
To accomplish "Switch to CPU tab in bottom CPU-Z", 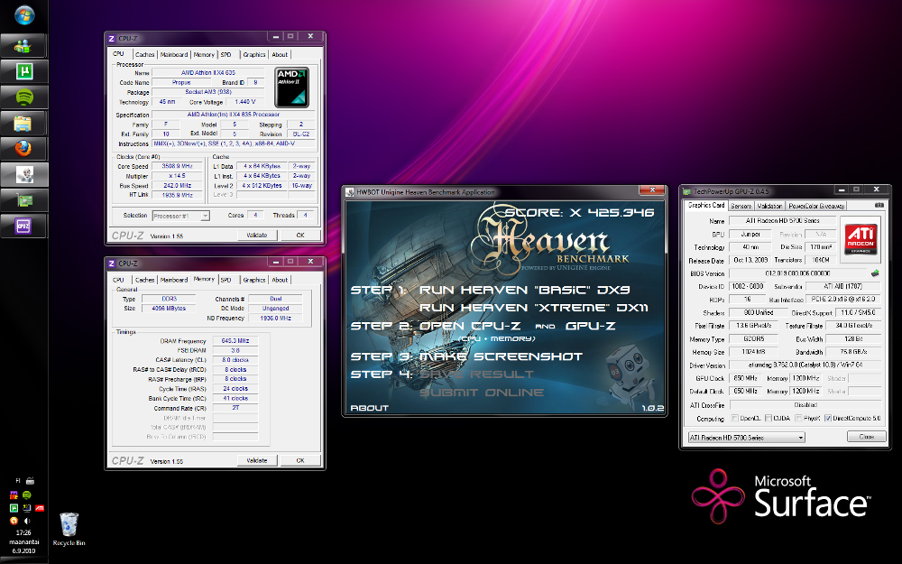I will [x=118, y=280].
